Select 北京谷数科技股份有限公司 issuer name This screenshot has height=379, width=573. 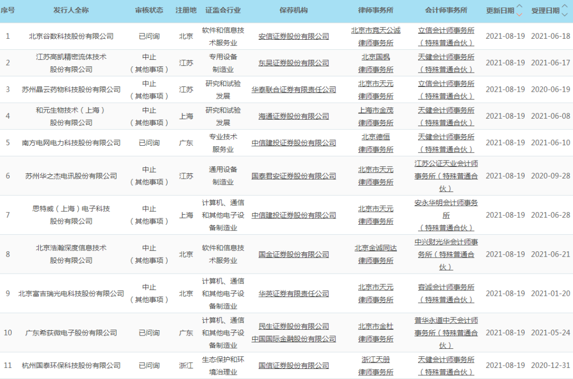tap(71, 36)
